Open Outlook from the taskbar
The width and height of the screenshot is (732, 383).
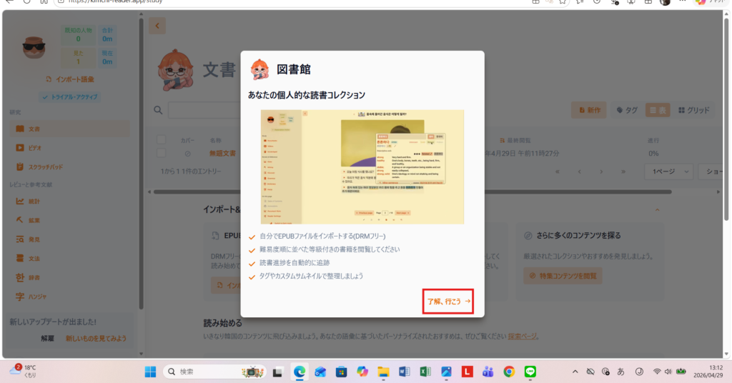pyautogui.click(x=320, y=372)
